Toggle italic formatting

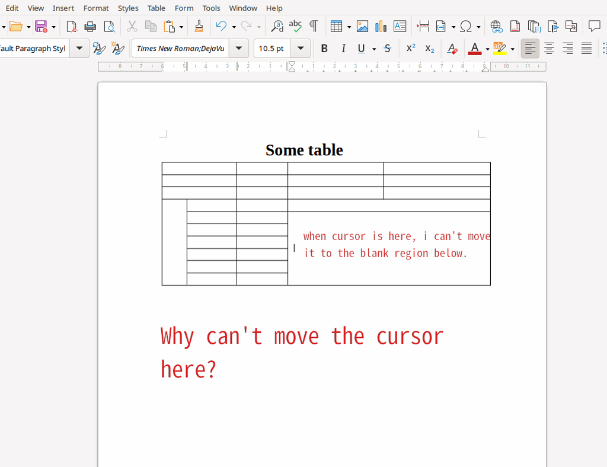[343, 48]
